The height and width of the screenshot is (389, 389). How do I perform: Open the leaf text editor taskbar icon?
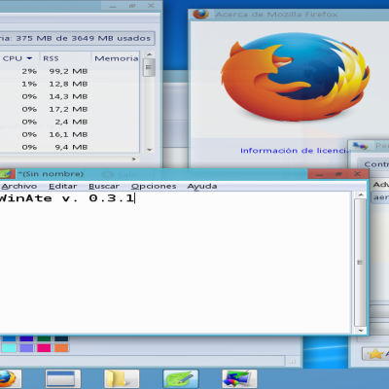pyautogui.click(x=180, y=378)
